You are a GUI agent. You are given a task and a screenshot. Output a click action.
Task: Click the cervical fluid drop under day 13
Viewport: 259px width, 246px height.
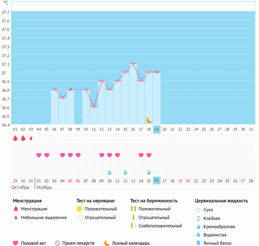tap(110, 172)
